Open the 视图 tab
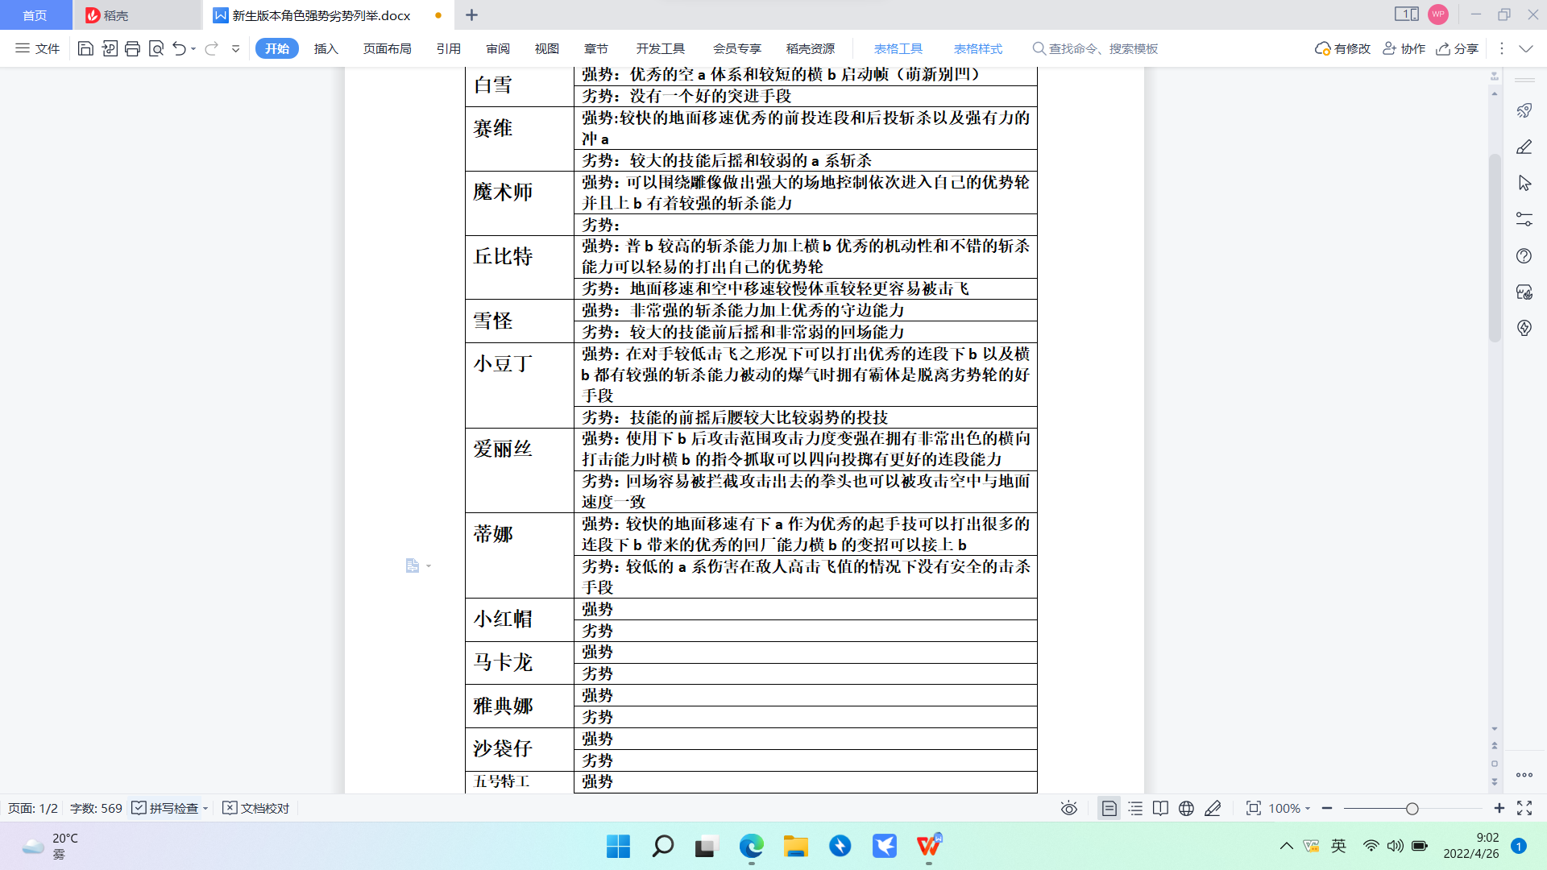 coord(547,48)
